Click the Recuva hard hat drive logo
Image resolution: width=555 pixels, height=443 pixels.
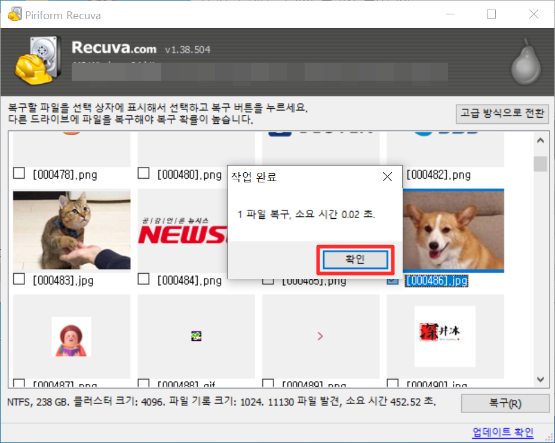[x=38, y=60]
